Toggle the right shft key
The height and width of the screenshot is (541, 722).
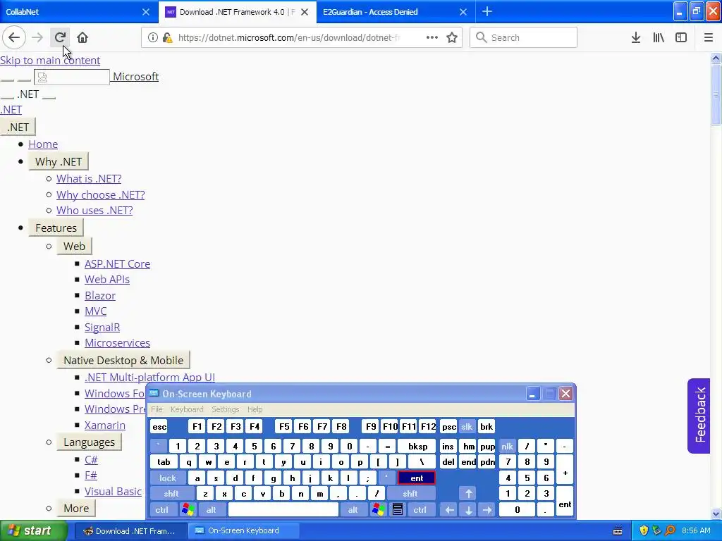[x=410, y=494]
